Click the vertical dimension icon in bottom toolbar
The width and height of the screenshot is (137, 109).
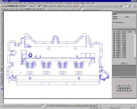coord(52,105)
